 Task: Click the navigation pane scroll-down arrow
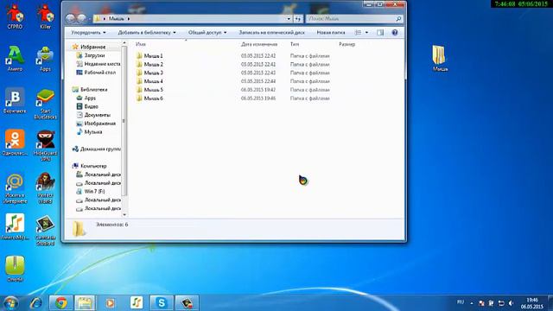click(x=124, y=214)
